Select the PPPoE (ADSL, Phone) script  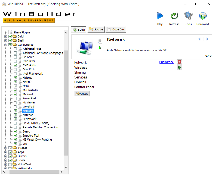tap(36, 123)
